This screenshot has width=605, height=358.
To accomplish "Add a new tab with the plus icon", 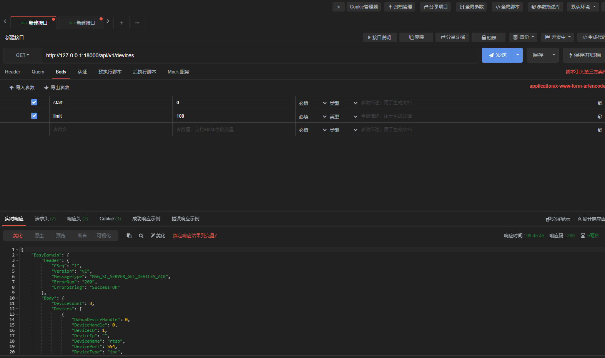I will point(121,23).
